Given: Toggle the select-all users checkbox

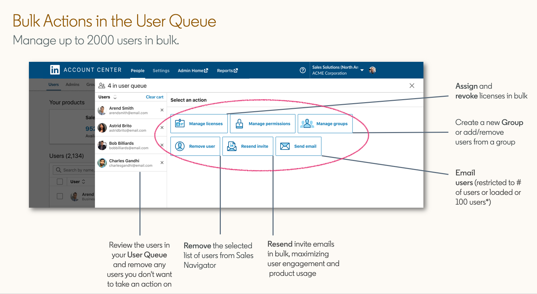Looking at the screenshot, I should (x=60, y=182).
